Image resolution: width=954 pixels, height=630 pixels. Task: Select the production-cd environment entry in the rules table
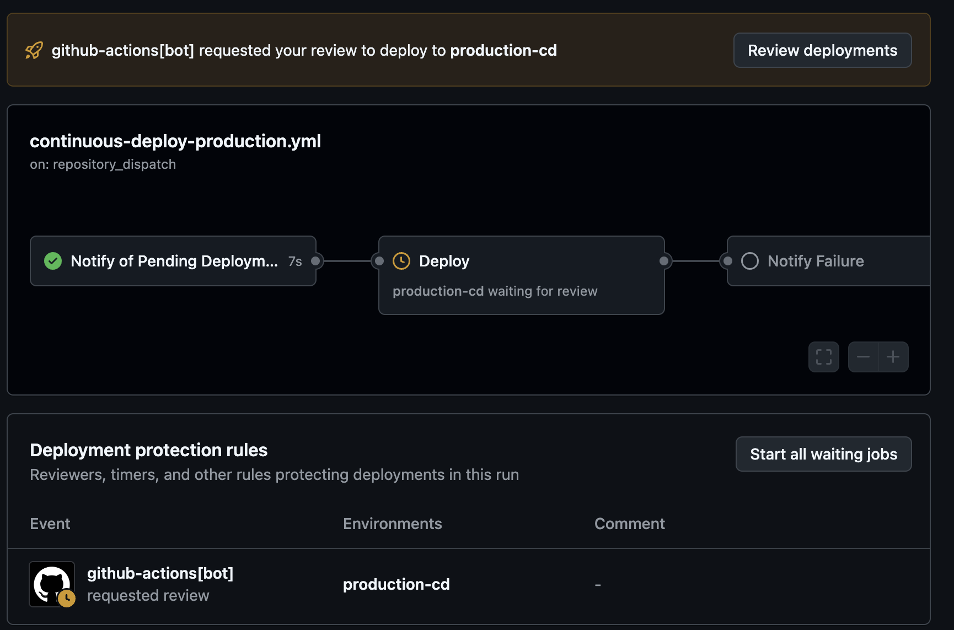[x=396, y=584]
